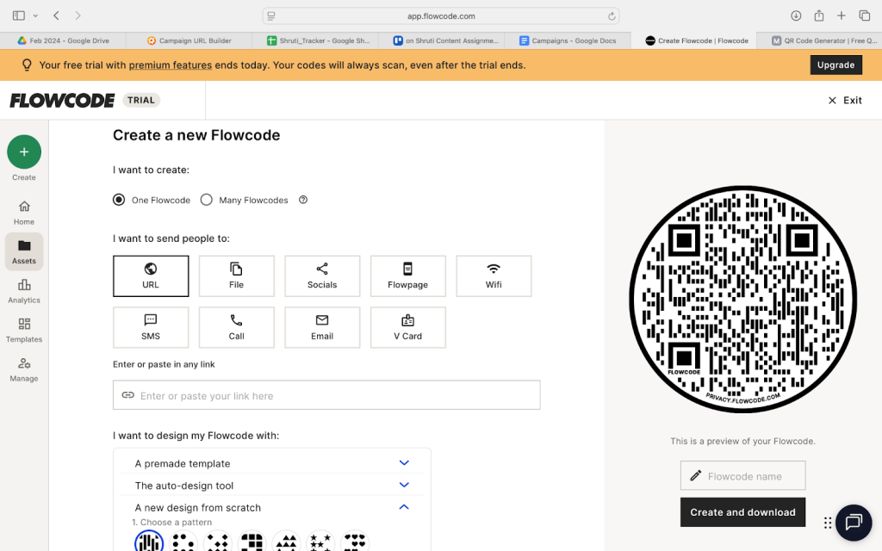Choose the Socials destination option
Image resolution: width=882 pixels, height=551 pixels.
click(x=322, y=275)
